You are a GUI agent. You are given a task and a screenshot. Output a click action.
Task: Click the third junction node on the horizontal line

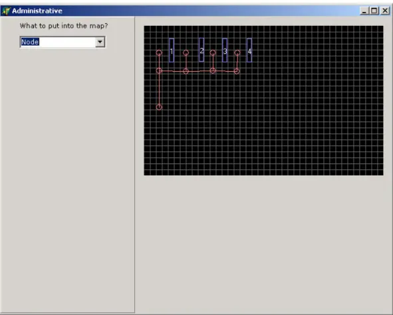tap(213, 71)
